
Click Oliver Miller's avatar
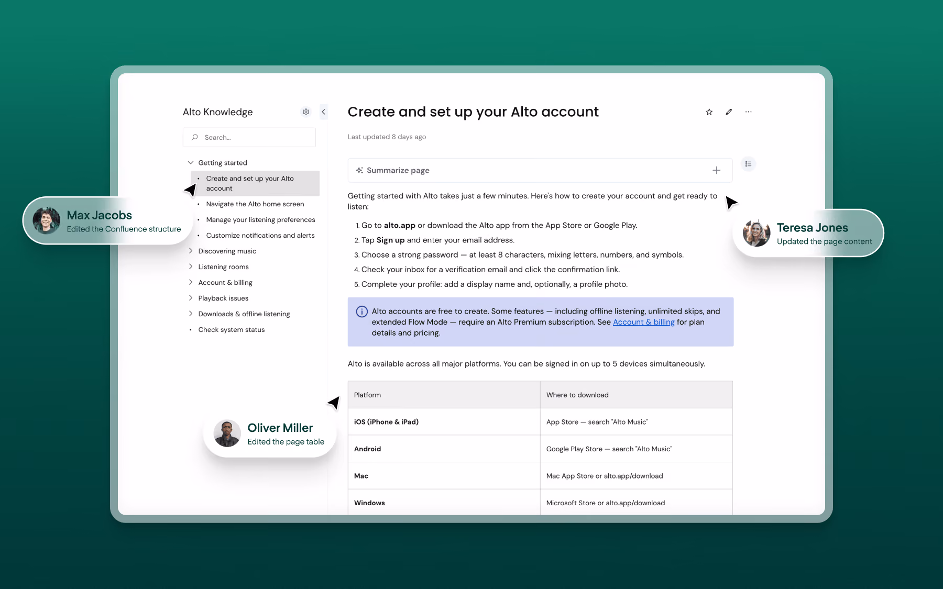(x=227, y=433)
